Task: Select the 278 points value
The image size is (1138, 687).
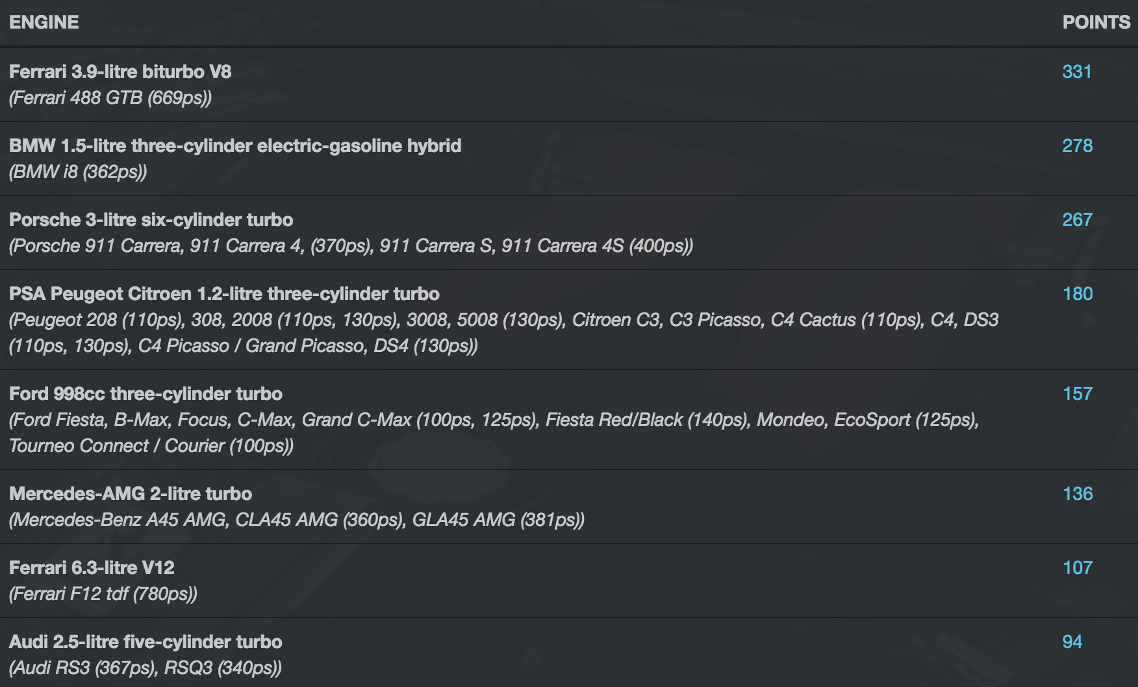Action: (1077, 145)
